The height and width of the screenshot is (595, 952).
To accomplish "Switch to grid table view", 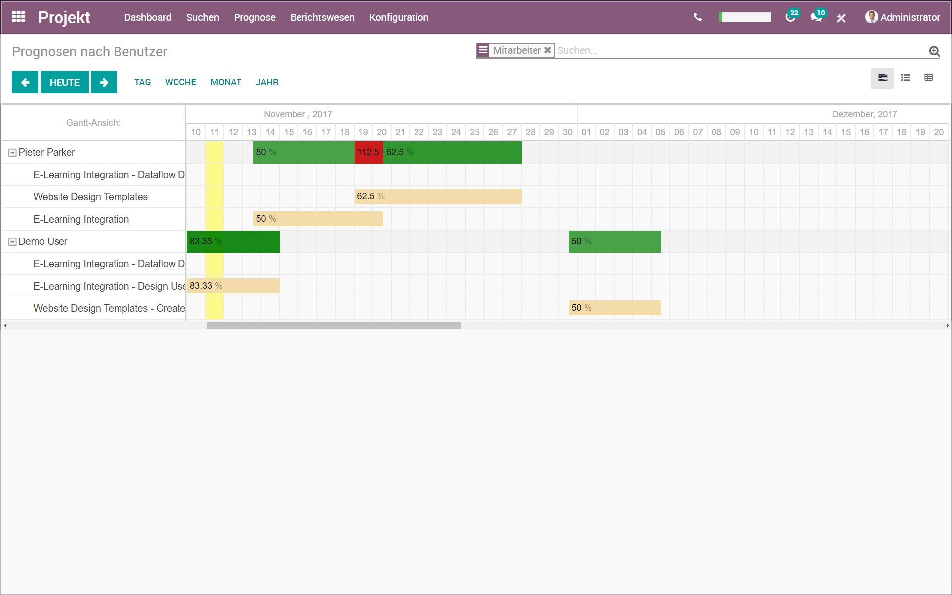I will 928,78.
